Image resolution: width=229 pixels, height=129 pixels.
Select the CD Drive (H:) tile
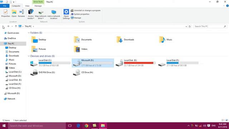tap(83, 72)
